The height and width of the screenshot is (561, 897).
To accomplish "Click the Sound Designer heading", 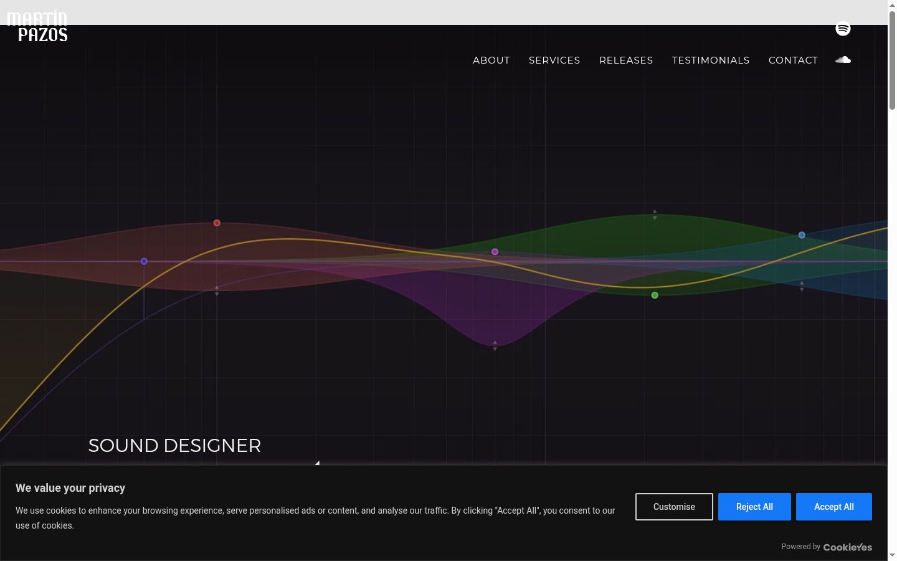I will (174, 446).
